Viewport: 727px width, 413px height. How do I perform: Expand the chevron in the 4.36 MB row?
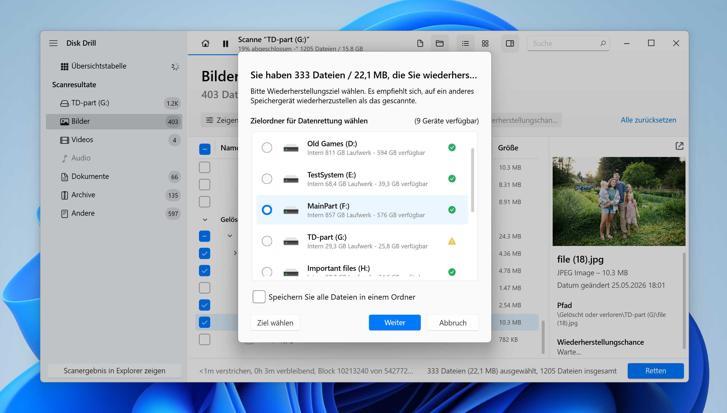[x=235, y=253]
